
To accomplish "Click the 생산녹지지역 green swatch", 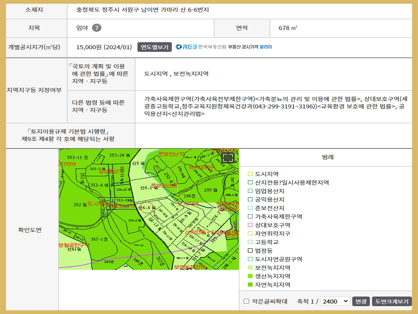I will coord(250,276).
